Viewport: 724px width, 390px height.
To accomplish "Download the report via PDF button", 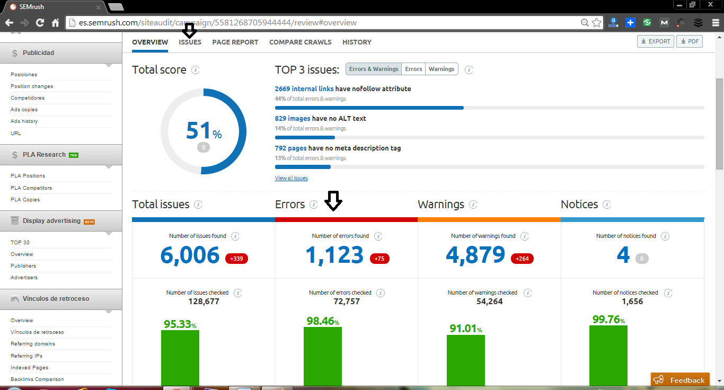I will [x=689, y=41].
